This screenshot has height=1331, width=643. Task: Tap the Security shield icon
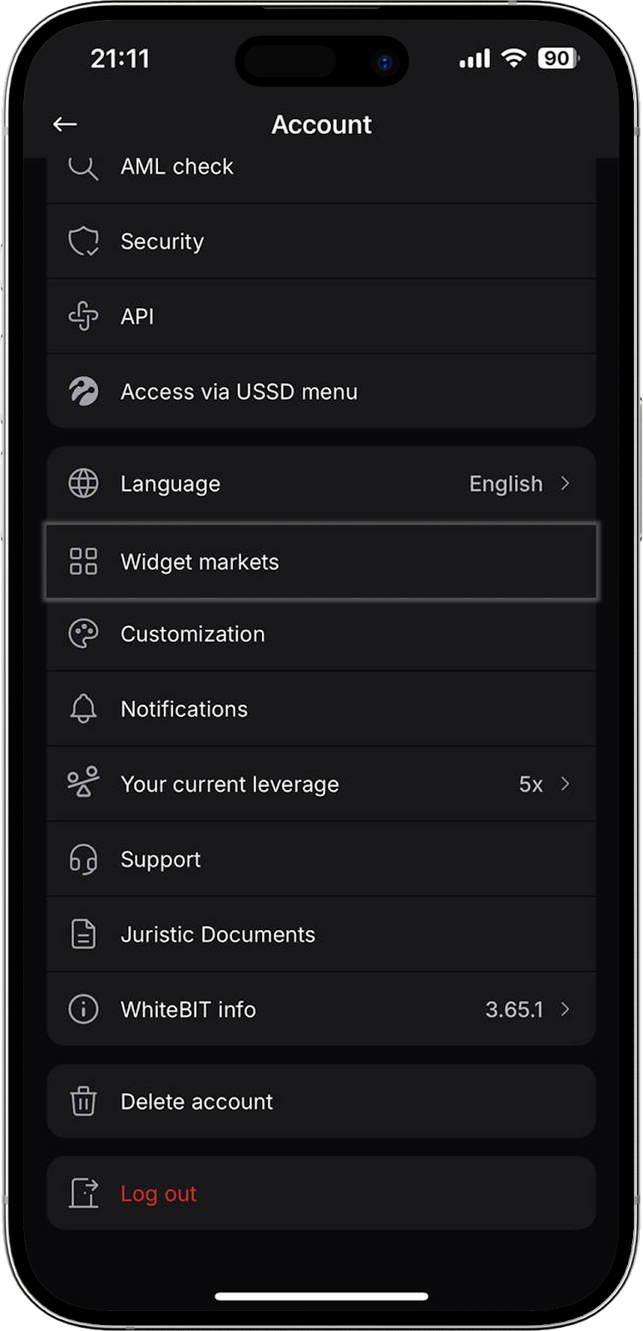(x=83, y=241)
